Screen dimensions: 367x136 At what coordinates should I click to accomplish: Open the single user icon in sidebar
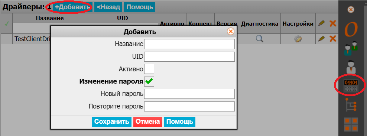(x=351, y=67)
